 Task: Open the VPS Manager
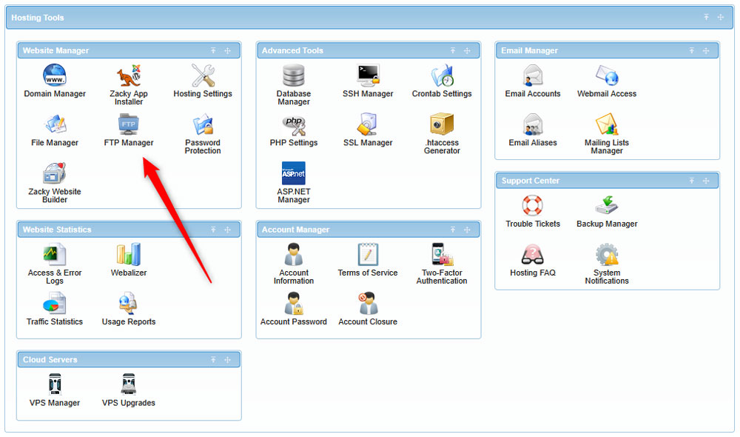click(54, 385)
